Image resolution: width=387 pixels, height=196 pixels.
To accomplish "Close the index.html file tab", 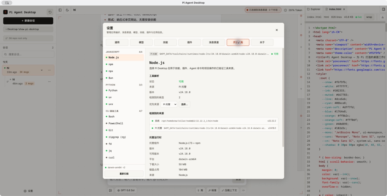I will 344,9.
